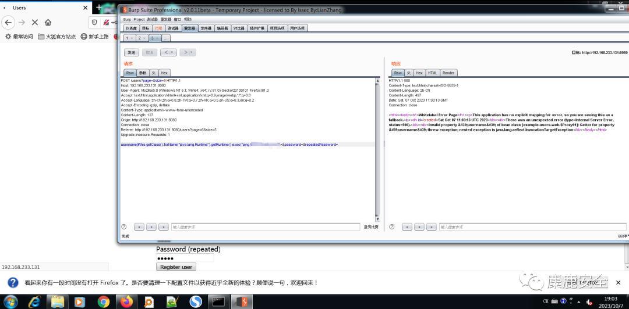Open a new Firefox tab with plus icon
Image resolution: width=629 pixels, height=309 pixels.
tap(98, 8)
